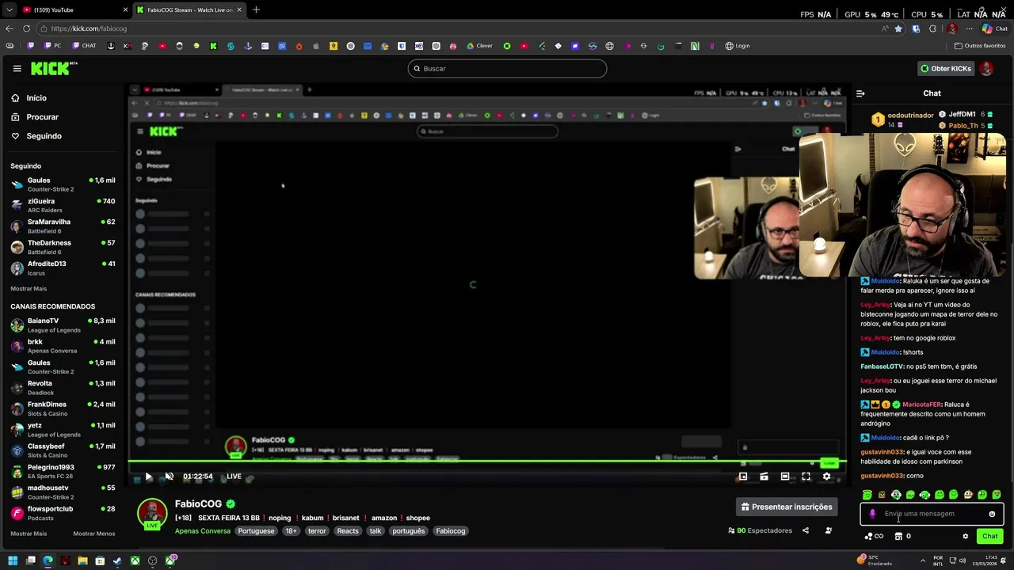The image size is (1014, 570).
Task: Unmute the stream volume
Action: click(169, 477)
